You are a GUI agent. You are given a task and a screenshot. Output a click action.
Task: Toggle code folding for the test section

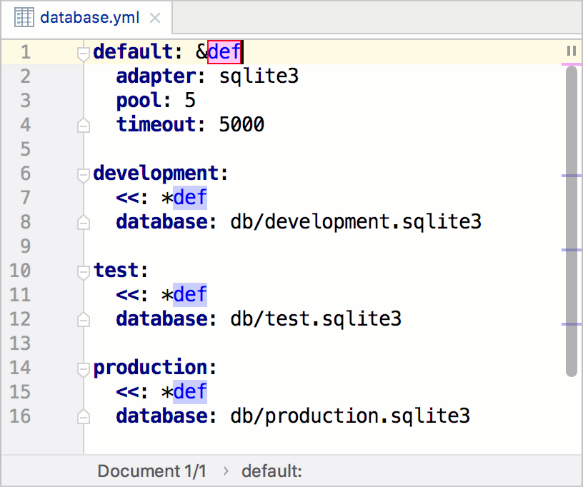pos(83,271)
